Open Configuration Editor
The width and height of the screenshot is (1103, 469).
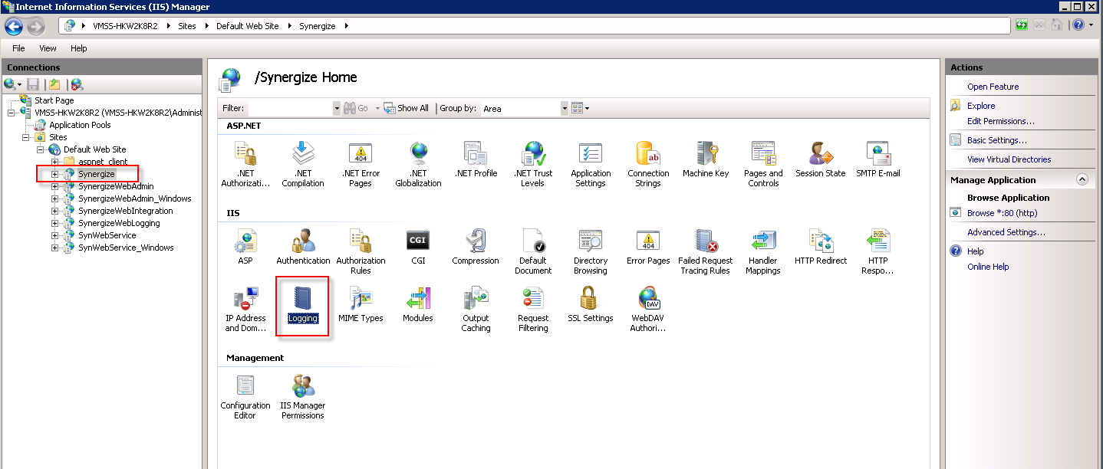pos(245,395)
